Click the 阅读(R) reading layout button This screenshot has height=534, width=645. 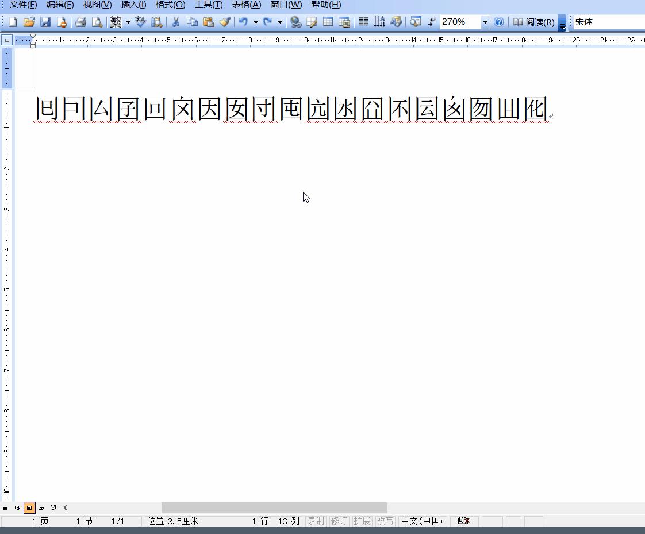pos(533,22)
